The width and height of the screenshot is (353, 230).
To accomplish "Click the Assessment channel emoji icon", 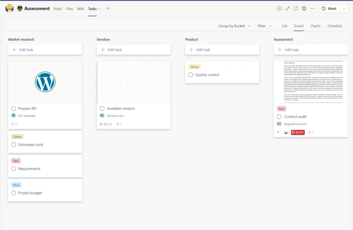I will (x=20, y=9).
